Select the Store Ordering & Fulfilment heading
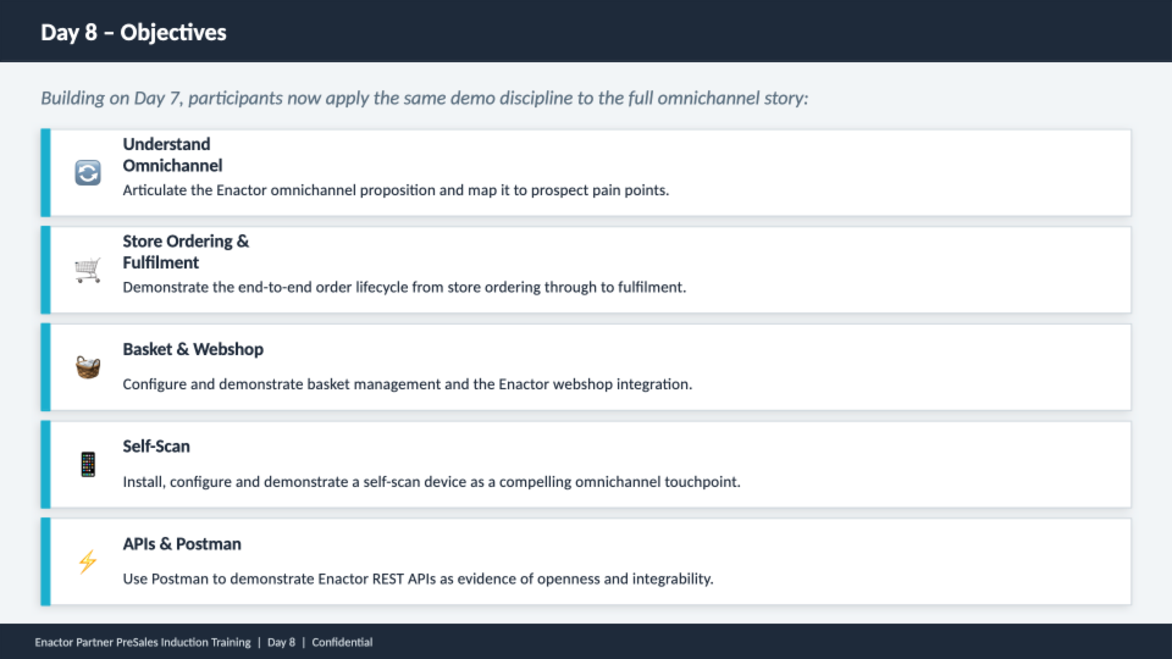 click(186, 252)
